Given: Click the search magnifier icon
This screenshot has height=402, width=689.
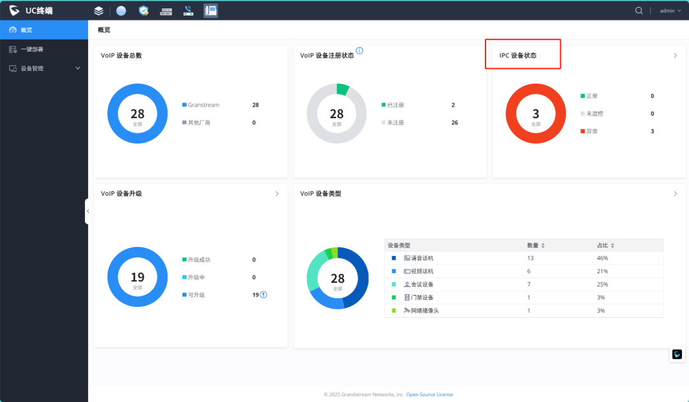Looking at the screenshot, I should point(639,11).
